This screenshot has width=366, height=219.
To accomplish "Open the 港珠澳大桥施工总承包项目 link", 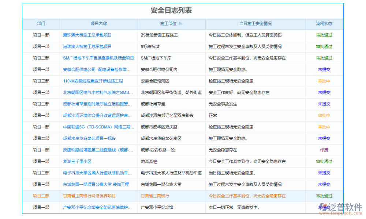I will point(87,35).
